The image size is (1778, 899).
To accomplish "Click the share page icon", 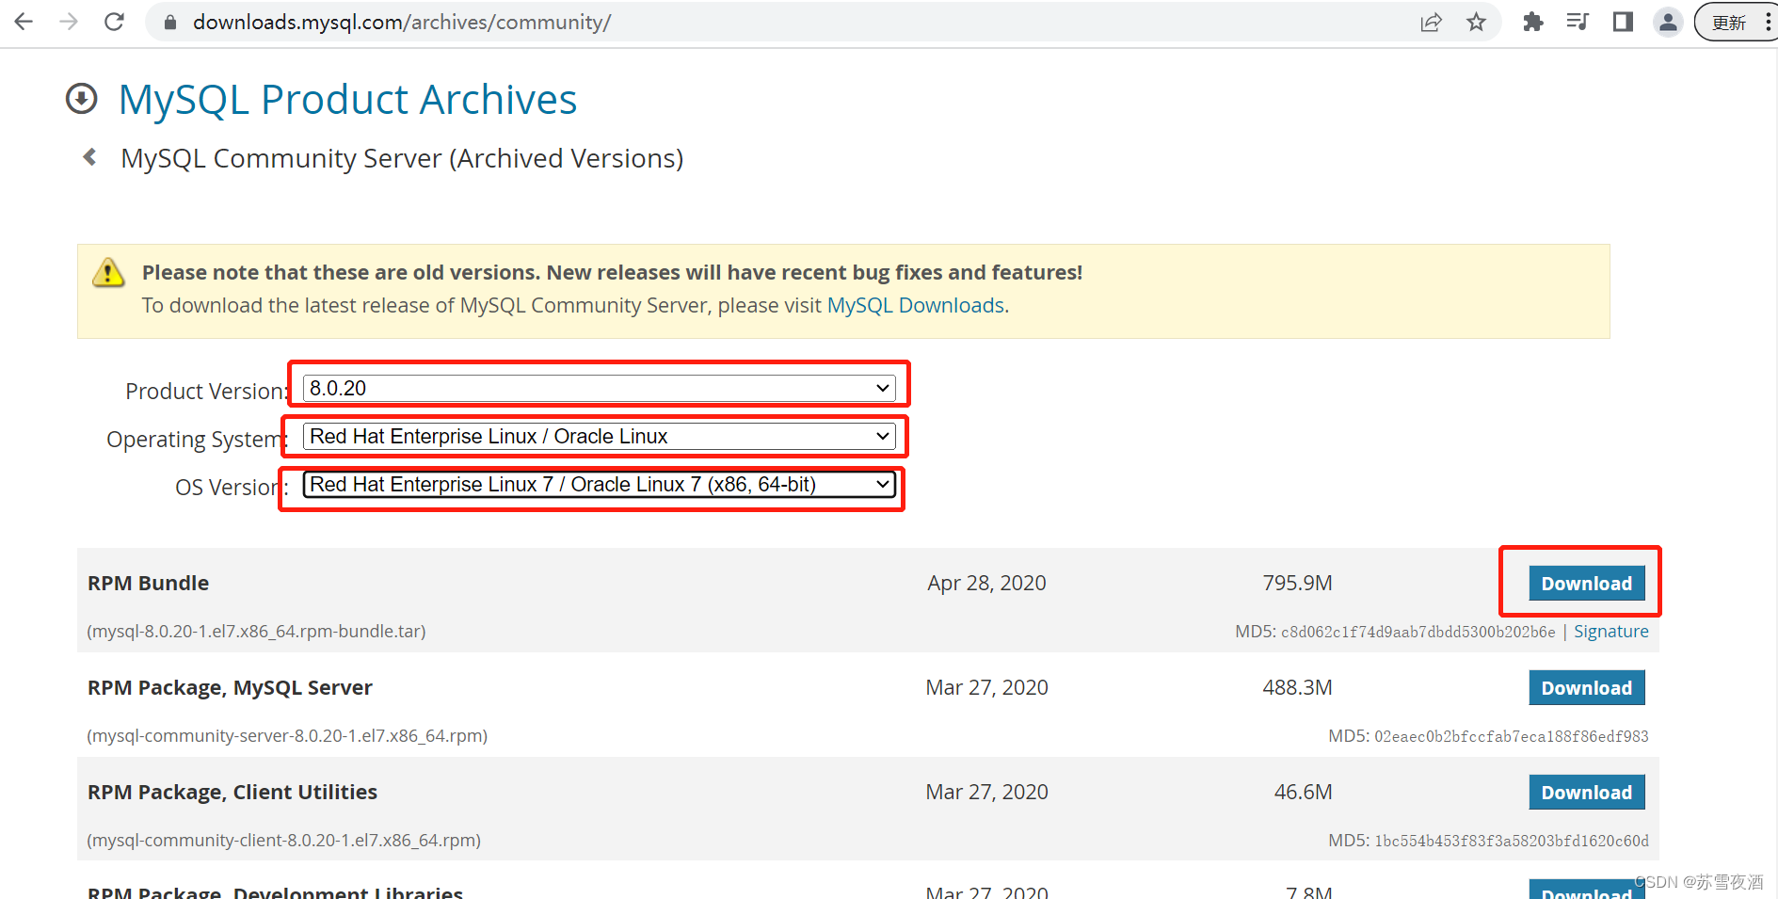I will pyautogui.click(x=1431, y=23).
